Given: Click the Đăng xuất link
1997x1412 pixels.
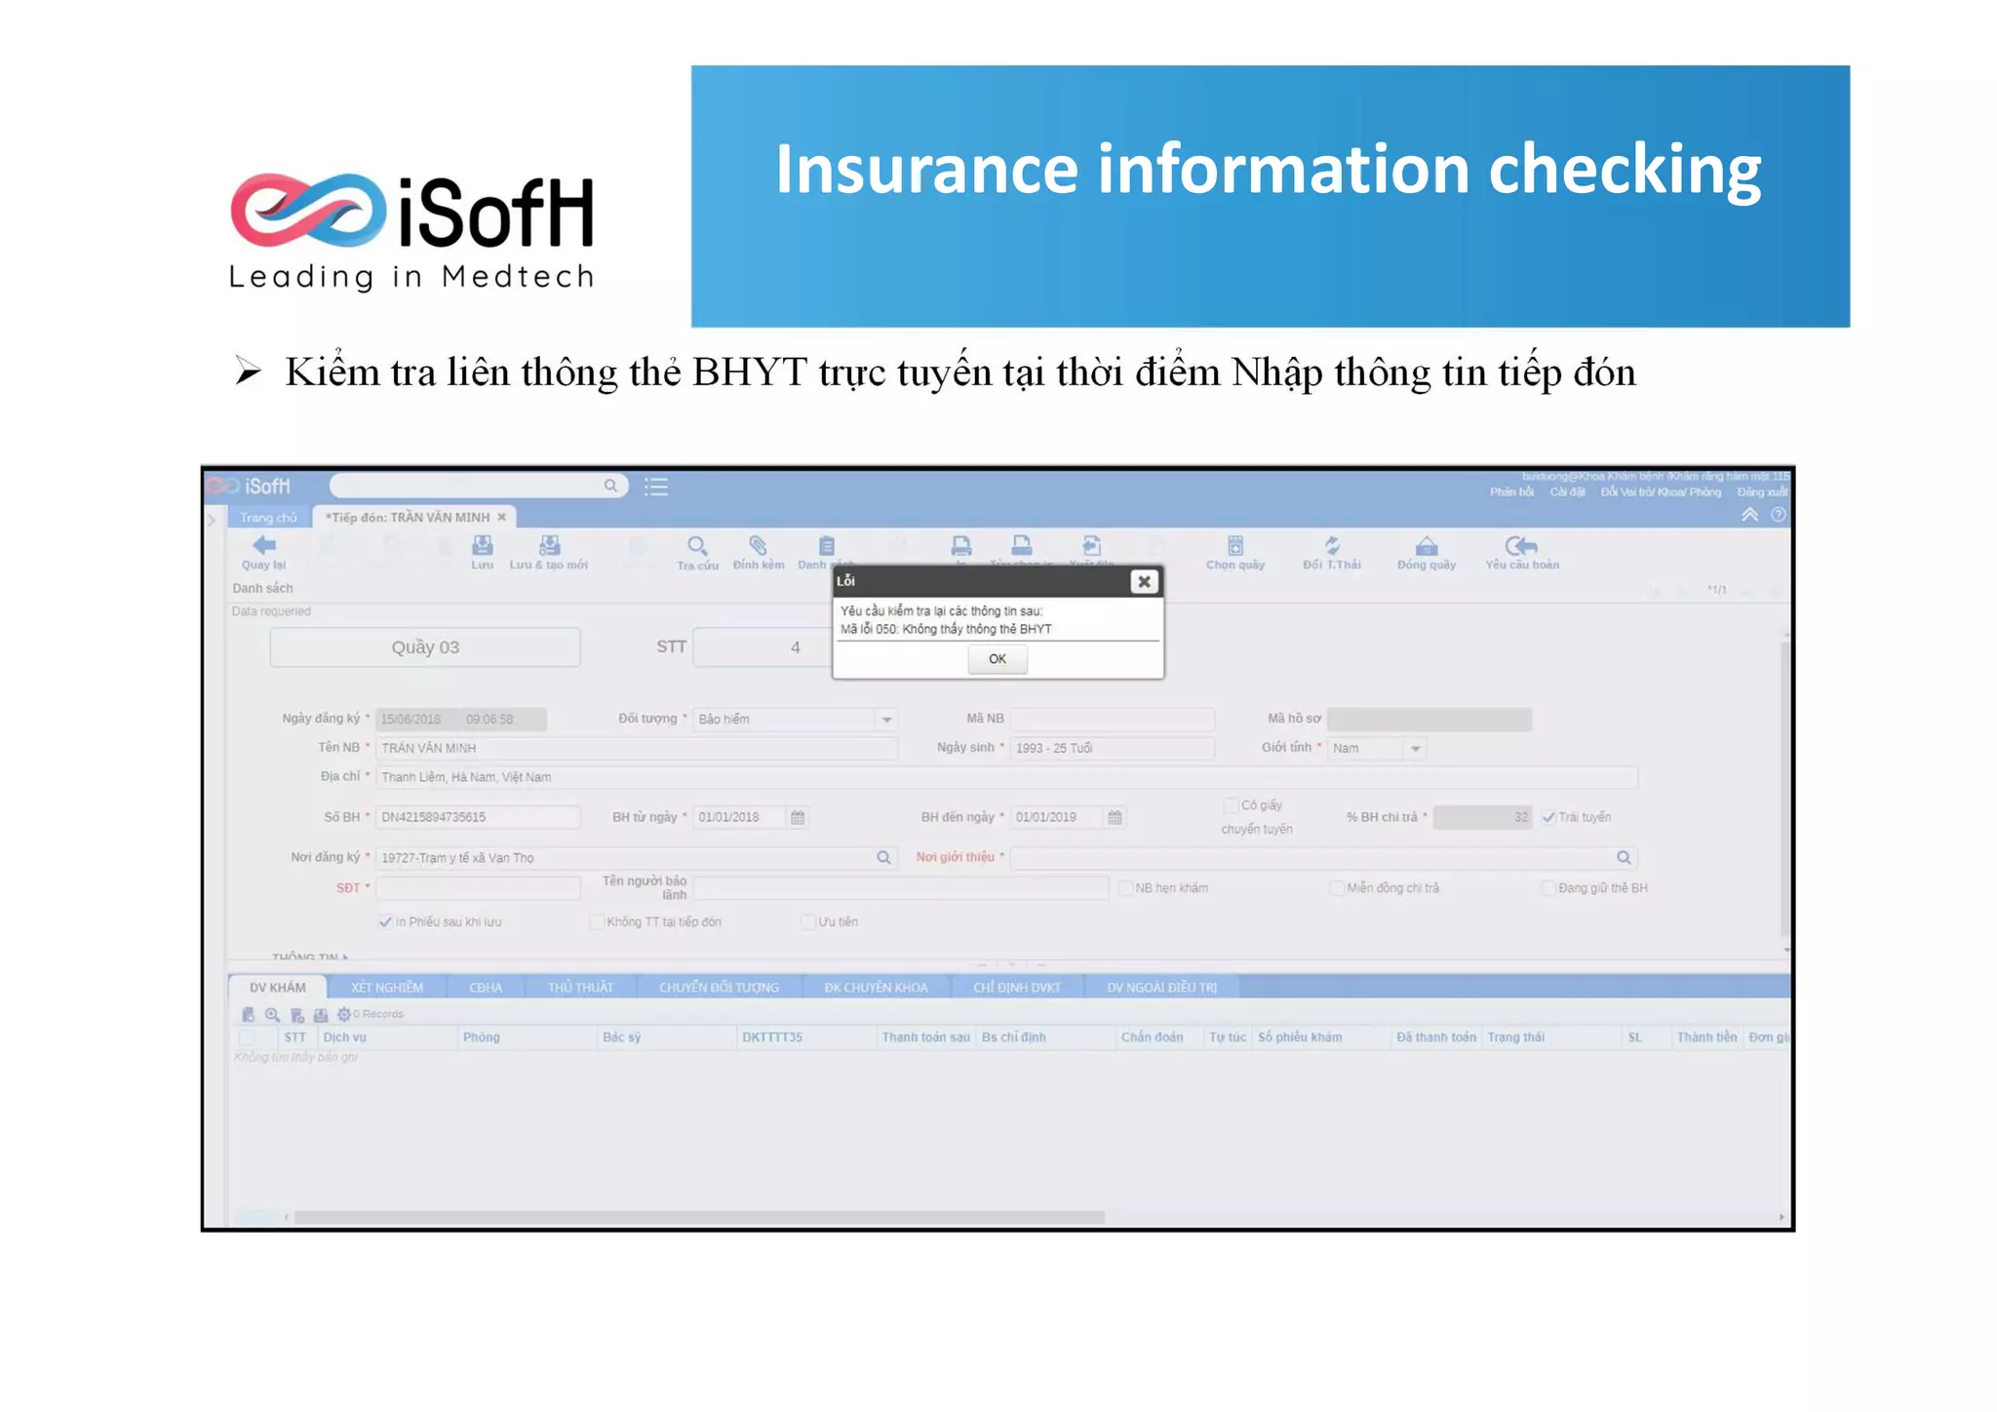Looking at the screenshot, I should click(x=1761, y=492).
